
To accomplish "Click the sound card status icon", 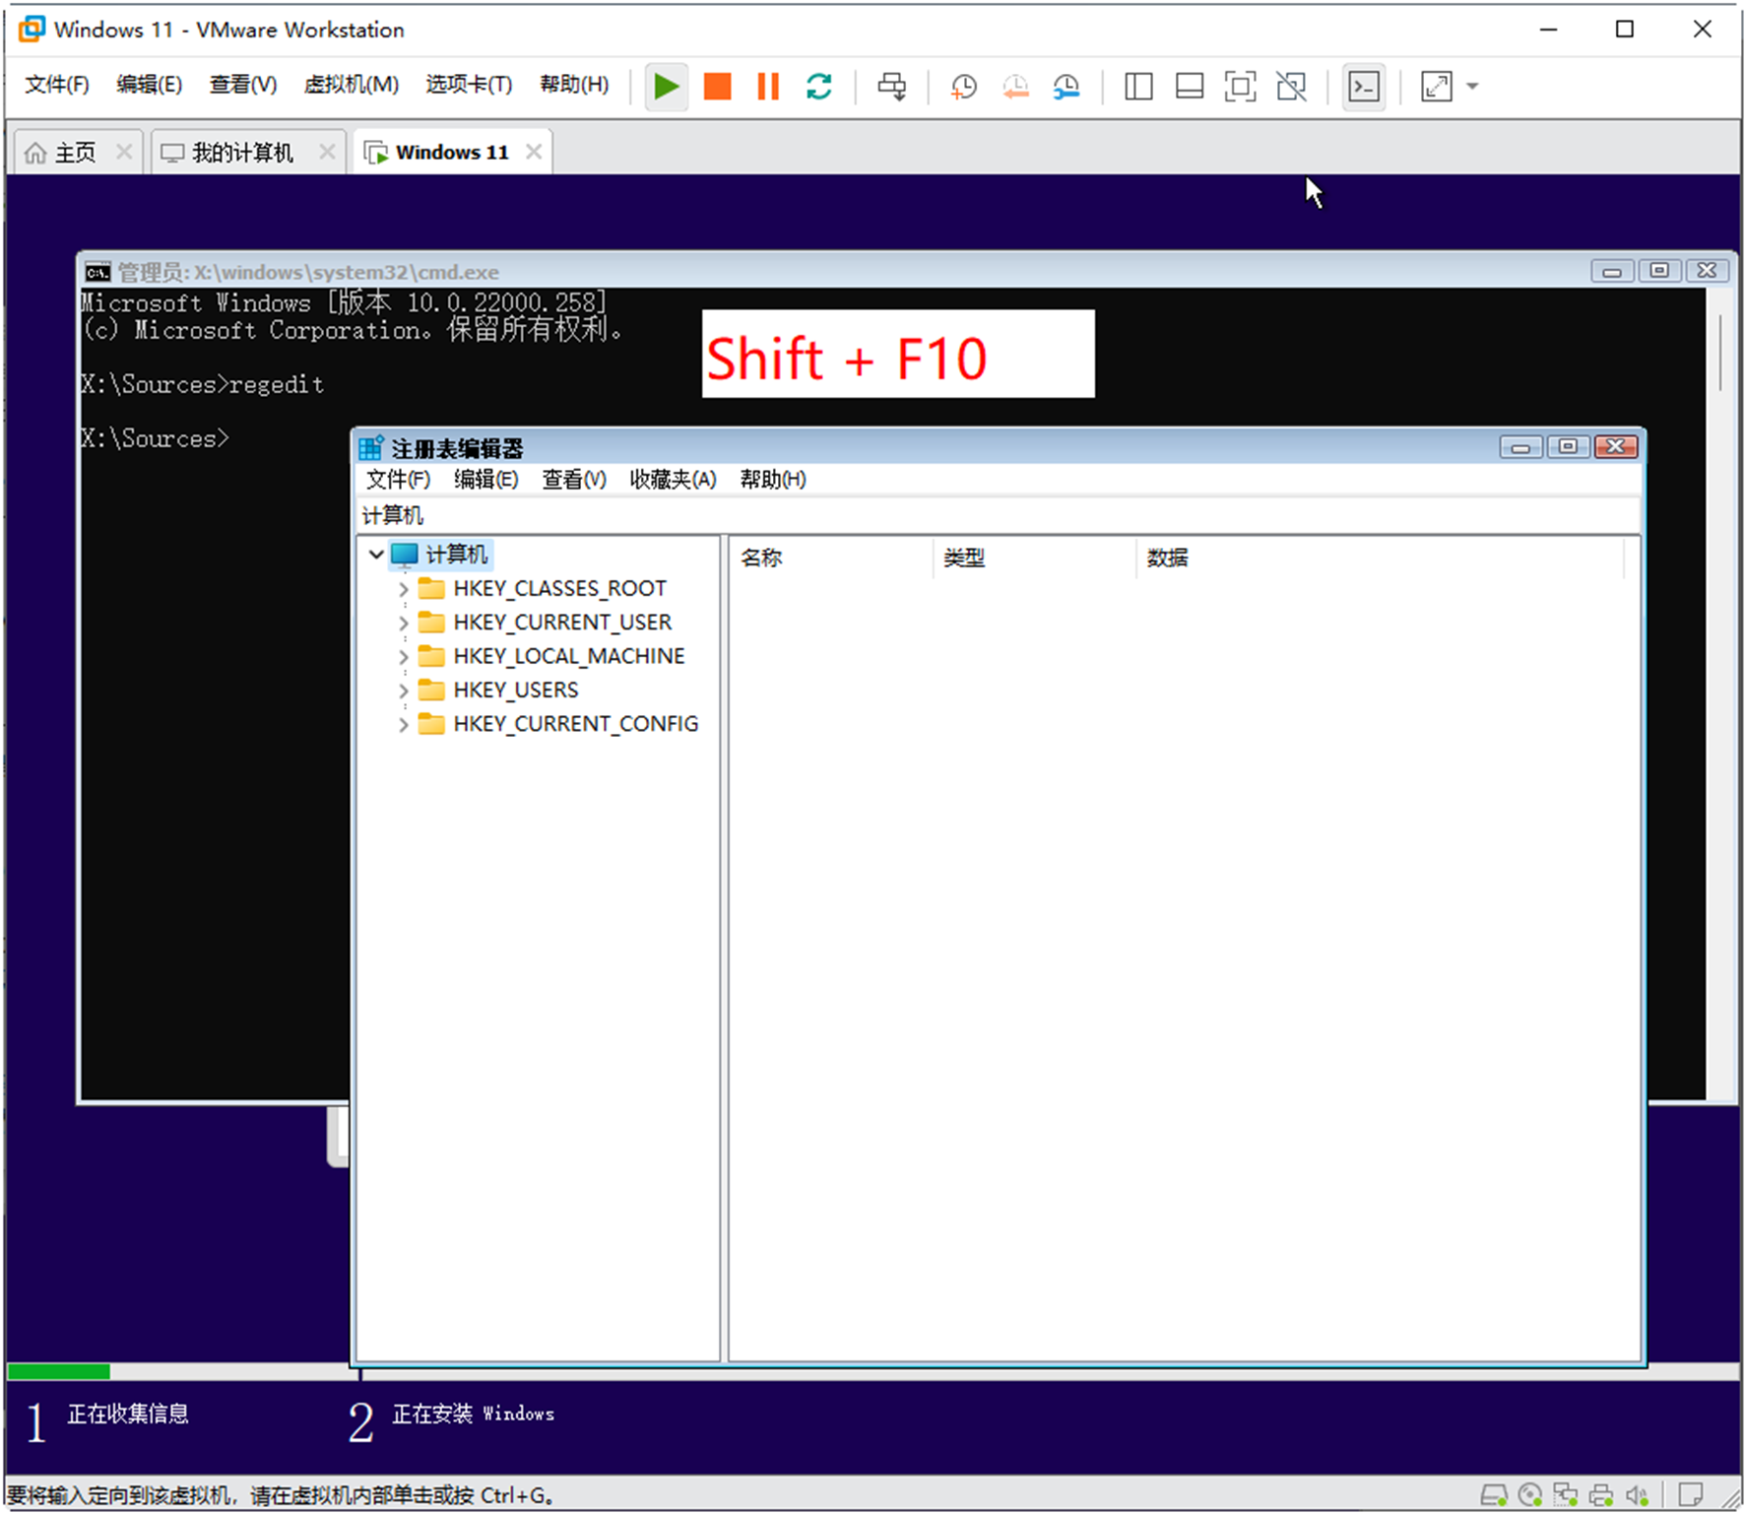I will [x=1637, y=1495].
